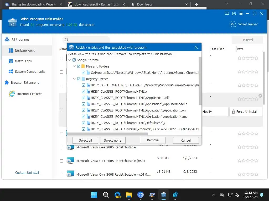This screenshot has height=201, width=269.
Task: Click the muted volume tray icon
Action: [237, 195]
